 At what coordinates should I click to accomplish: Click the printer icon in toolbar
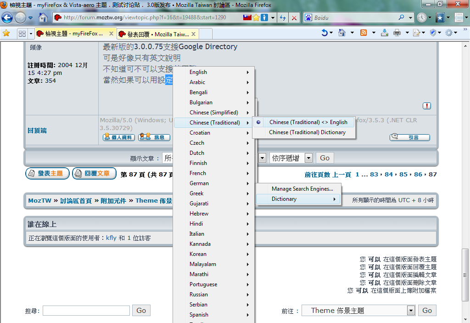point(397,33)
